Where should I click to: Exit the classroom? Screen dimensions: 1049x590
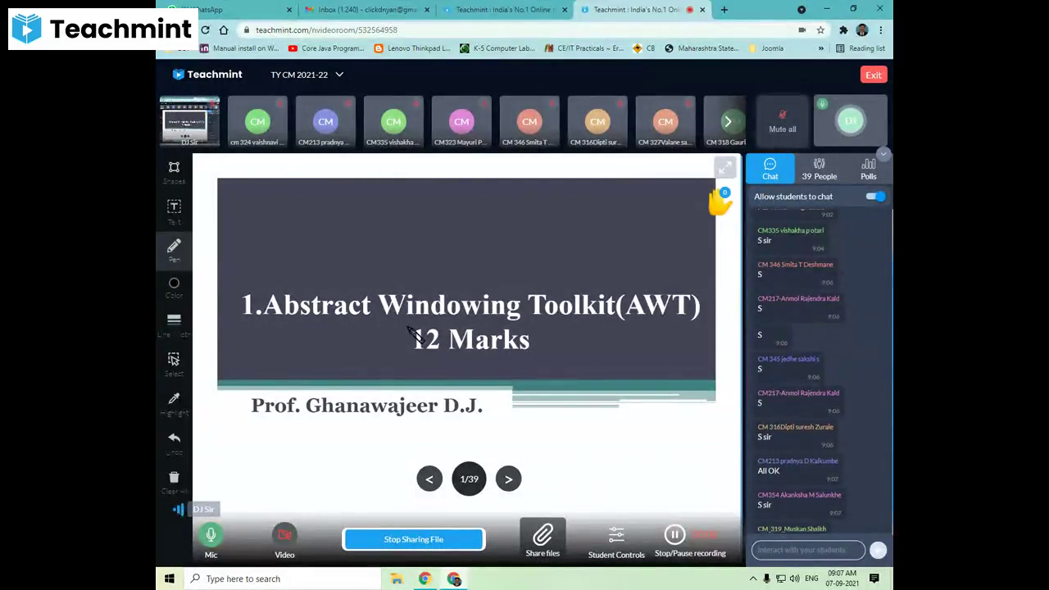(x=874, y=75)
